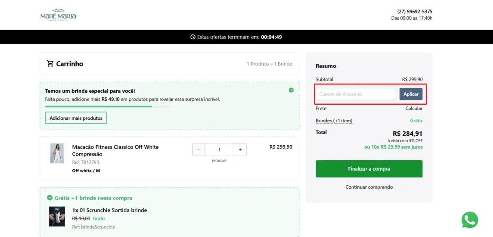The image size is (493, 237).
Task: Click the Continuar comprando link
Action: coord(369,187)
